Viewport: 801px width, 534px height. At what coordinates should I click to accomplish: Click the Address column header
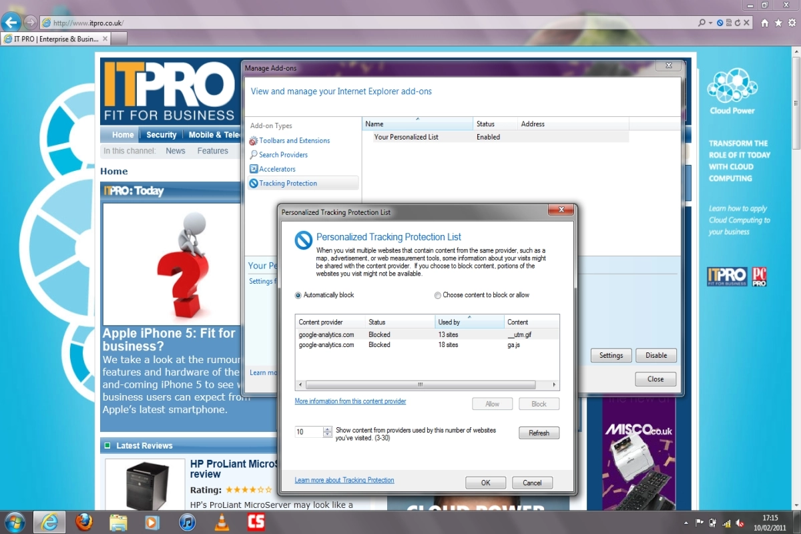(x=573, y=124)
